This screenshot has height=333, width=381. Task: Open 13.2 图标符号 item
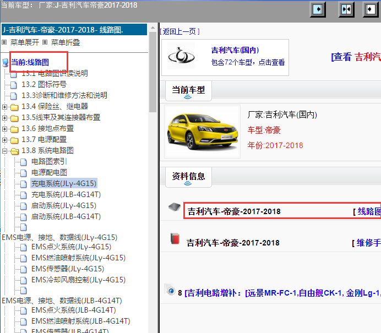point(44,85)
